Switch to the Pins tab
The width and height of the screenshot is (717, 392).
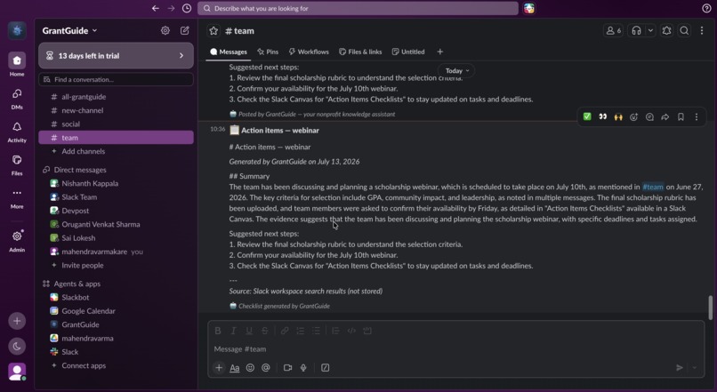tap(268, 52)
